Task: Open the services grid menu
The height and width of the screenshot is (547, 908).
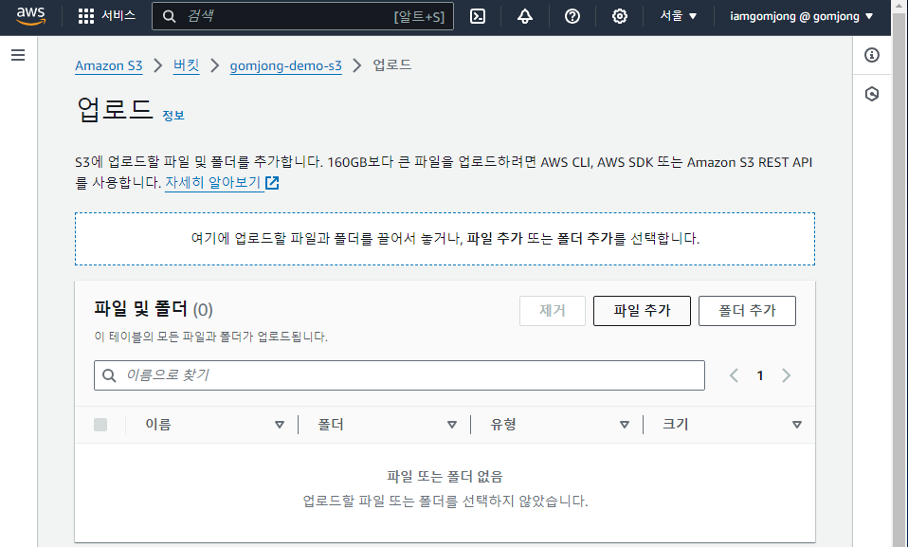Action: (85, 16)
